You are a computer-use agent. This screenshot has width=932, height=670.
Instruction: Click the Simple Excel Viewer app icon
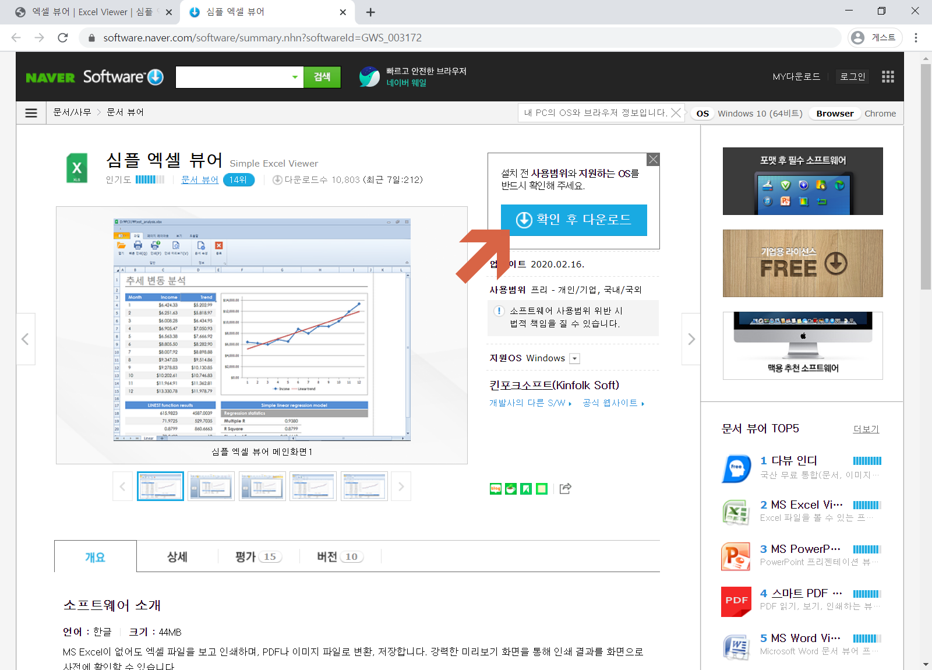point(77,169)
